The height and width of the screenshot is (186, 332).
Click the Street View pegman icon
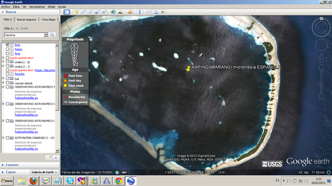322,58
